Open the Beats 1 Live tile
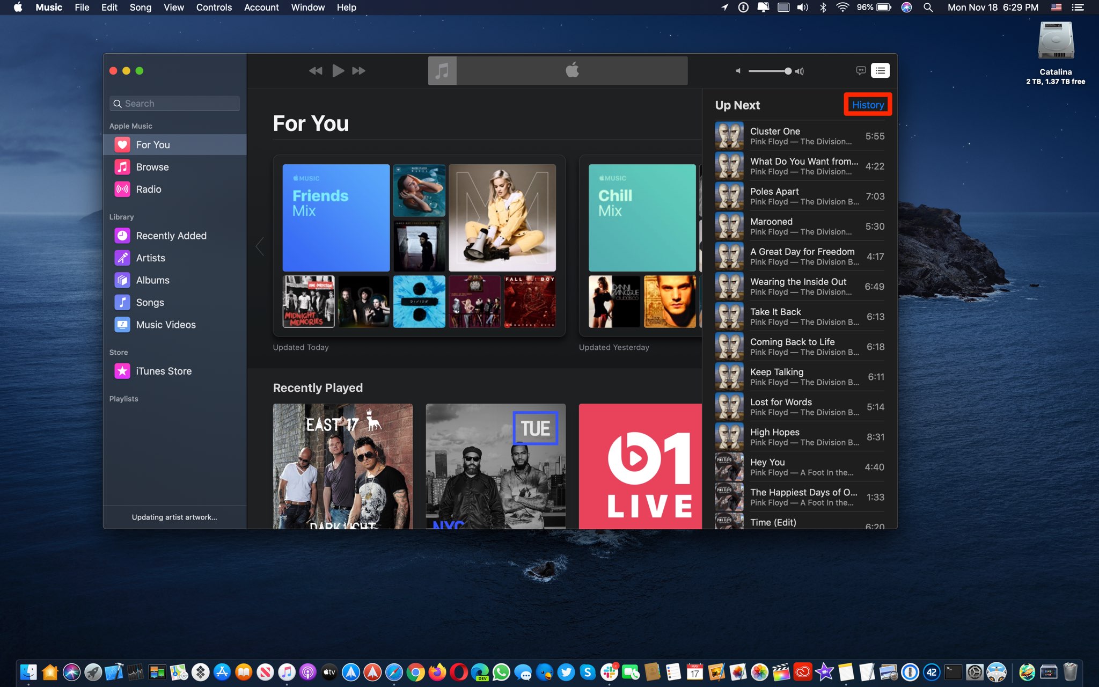 tap(640, 466)
